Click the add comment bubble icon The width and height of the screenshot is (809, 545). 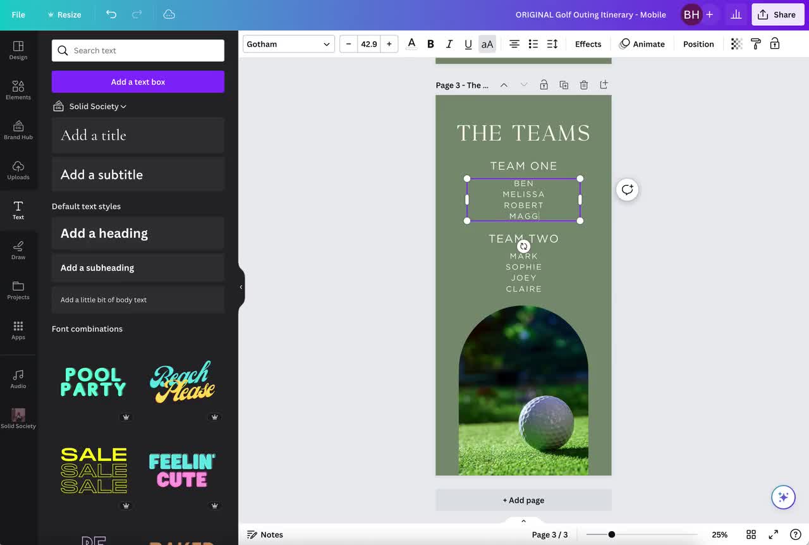(x=627, y=189)
